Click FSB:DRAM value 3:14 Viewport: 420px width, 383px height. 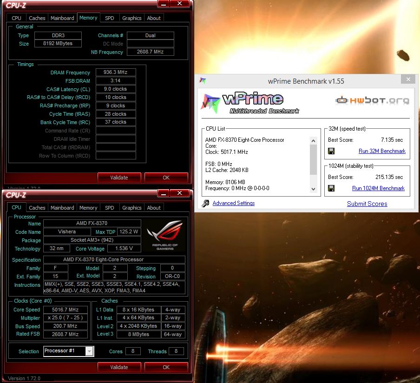coord(116,81)
